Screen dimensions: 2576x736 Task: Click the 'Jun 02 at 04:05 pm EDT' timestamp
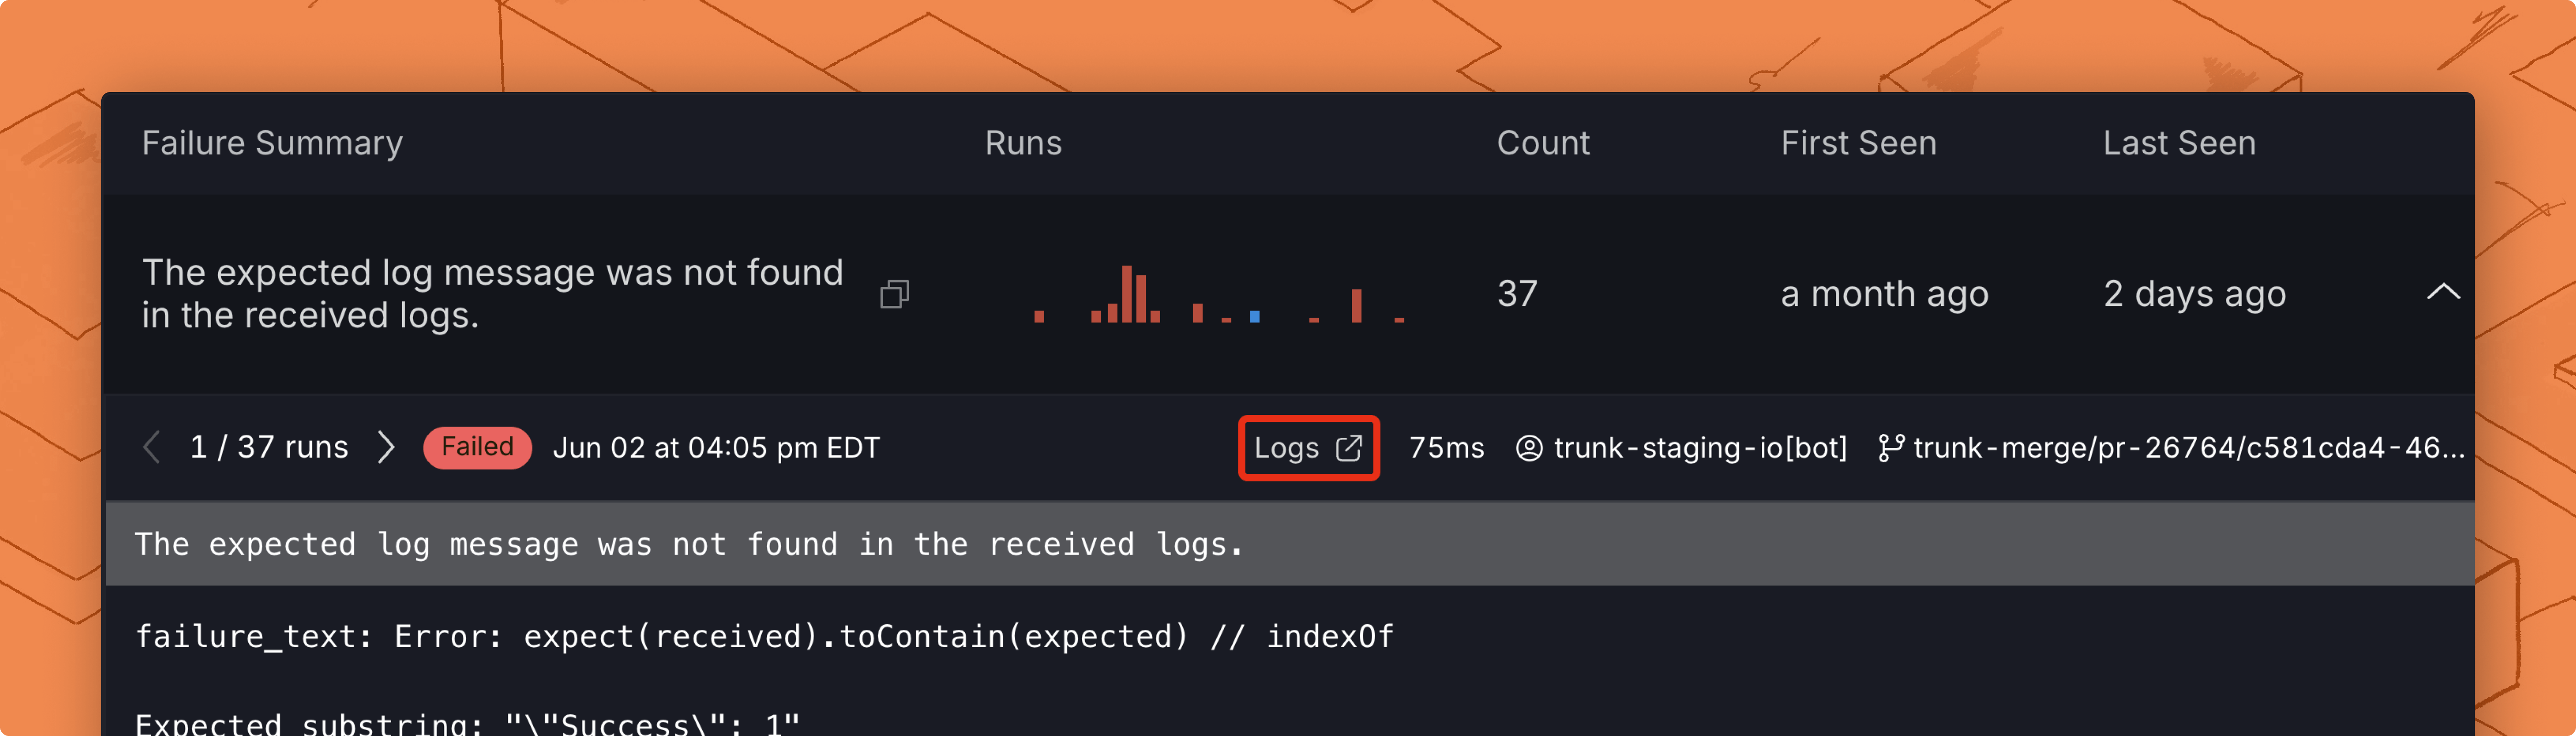click(x=716, y=447)
